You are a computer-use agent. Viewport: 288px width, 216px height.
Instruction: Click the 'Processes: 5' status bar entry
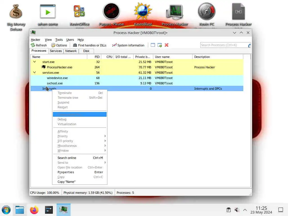(125, 193)
